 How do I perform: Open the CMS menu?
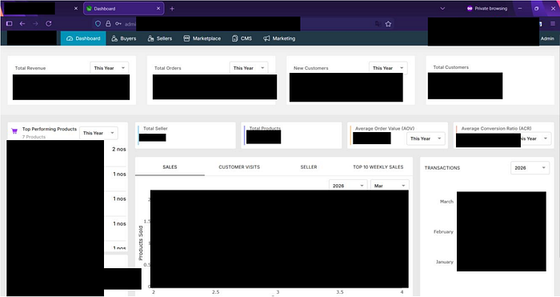[x=242, y=38]
